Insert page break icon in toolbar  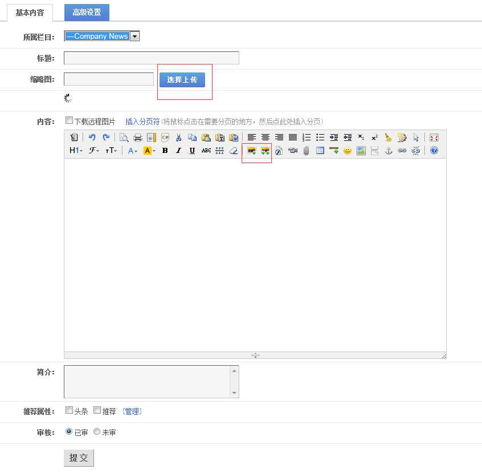(x=375, y=151)
